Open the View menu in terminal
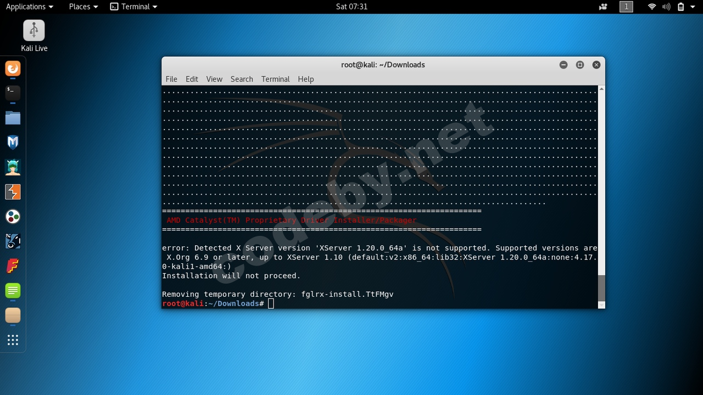703x395 pixels. [x=214, y=79]
